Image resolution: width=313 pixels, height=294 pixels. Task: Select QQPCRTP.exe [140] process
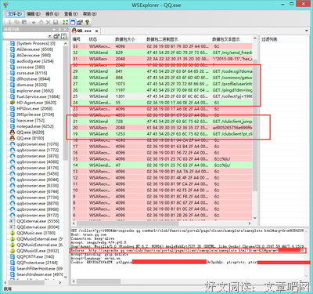[x=35, y=257]
